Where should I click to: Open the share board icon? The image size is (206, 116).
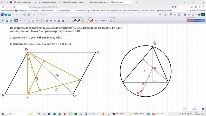tap(175, 15)
